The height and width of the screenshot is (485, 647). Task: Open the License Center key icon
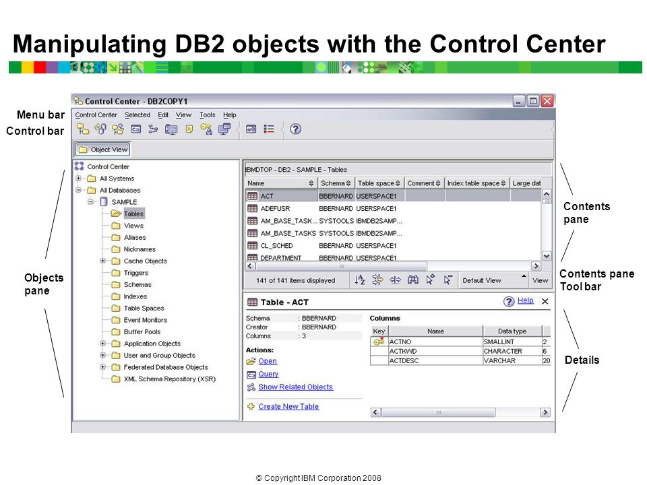pos(206,129)
